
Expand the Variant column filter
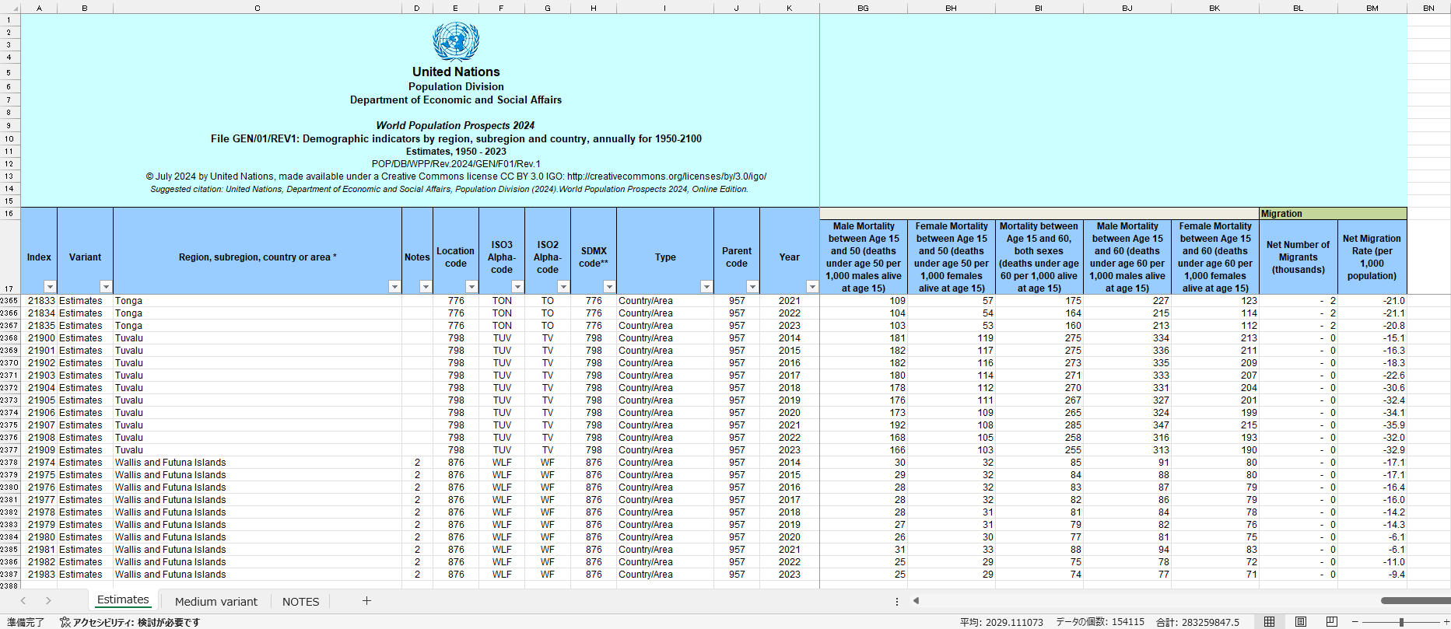pyautogui.click(x=106, y=287)
